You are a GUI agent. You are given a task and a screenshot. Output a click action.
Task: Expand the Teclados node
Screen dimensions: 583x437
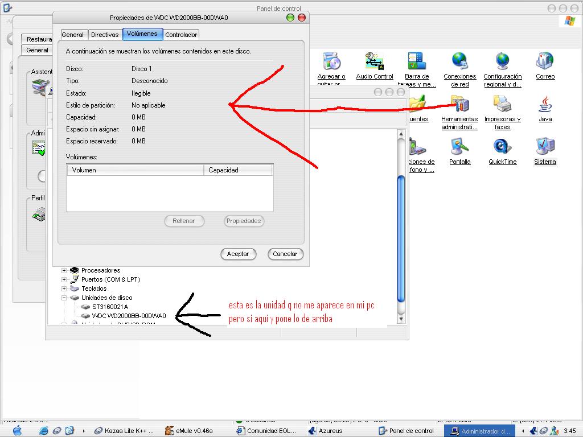tap(64, 288)
